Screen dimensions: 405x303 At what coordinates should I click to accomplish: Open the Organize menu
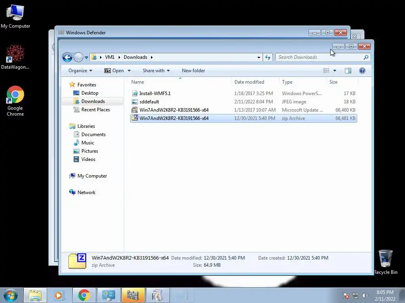tap(80, 71)
